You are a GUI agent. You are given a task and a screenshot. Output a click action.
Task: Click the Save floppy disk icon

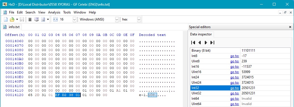[x=22, y=19]
